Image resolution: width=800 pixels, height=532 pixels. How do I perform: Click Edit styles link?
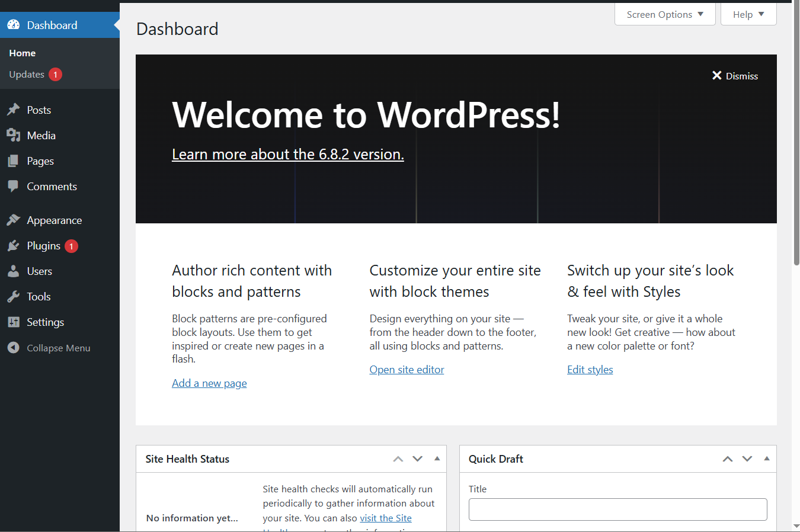(x=590, y=370)
